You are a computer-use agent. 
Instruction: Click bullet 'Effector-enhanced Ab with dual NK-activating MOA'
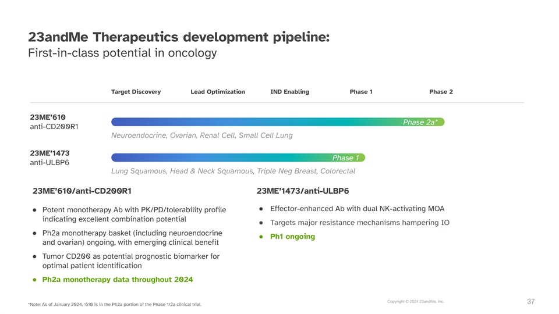357,209
